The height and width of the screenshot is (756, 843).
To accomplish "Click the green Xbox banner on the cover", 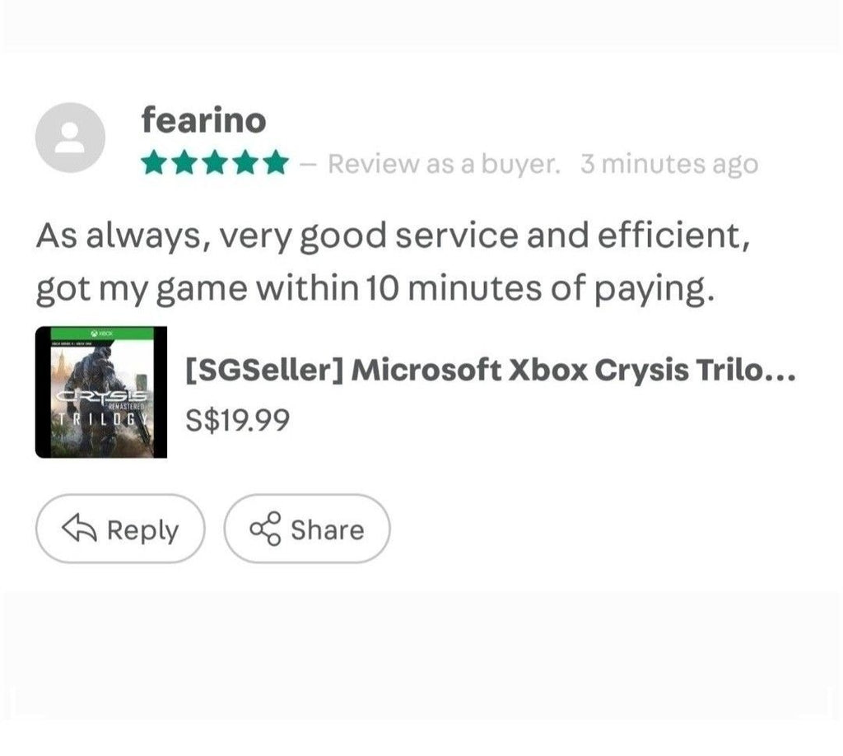I will point(102,334).
